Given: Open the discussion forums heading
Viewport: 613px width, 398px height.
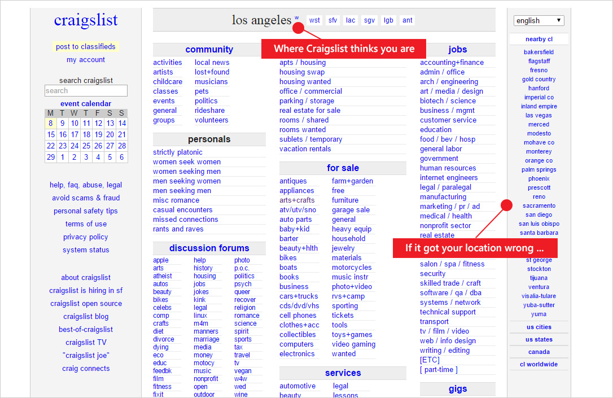Looking at the screenshot, I should [x=209, y=248].
